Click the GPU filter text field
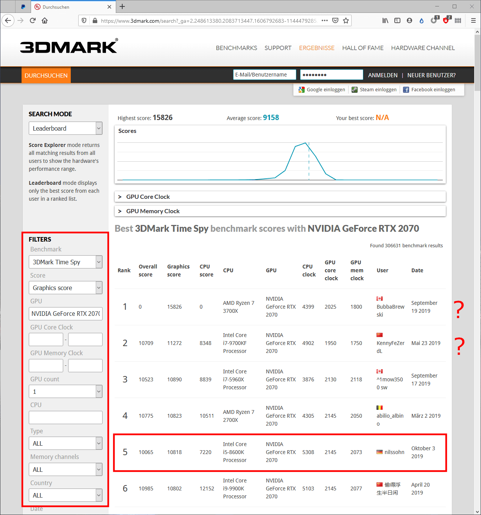Viewport: 481px width, 515px height. 65,314
